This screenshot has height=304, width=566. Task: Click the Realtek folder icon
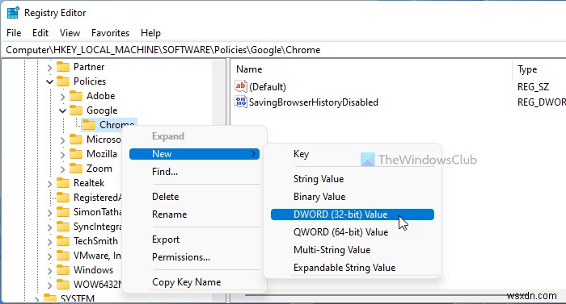pos(63,183)
